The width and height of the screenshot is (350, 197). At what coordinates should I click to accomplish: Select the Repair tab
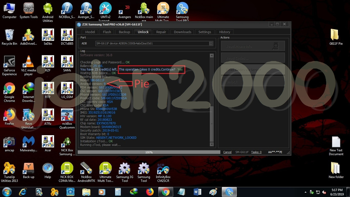[161, 32]
